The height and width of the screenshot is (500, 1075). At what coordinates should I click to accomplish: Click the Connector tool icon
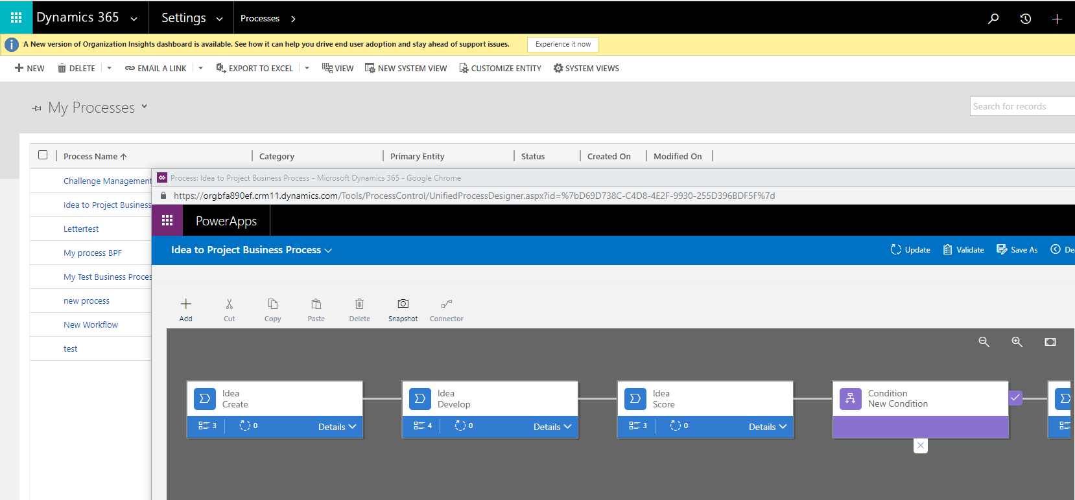pos(446,304)
